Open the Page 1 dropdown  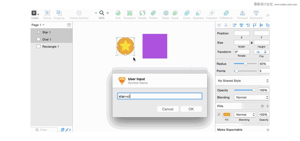coord(38,25)
